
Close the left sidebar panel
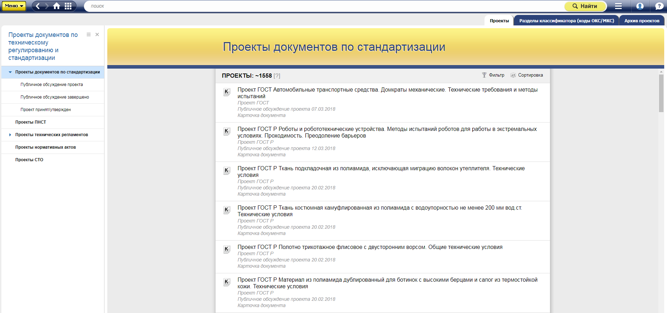coord(97,34)
